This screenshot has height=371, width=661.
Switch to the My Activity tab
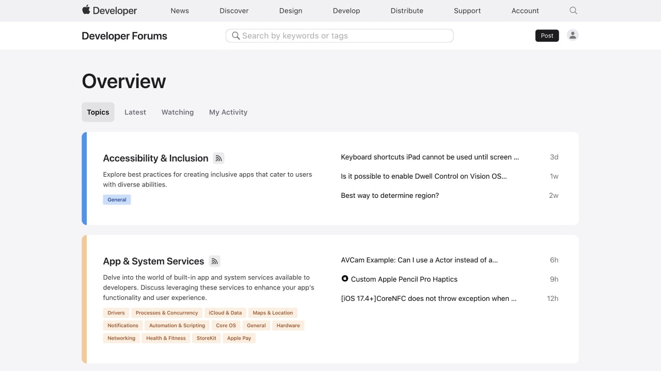(x=228, y=112)
